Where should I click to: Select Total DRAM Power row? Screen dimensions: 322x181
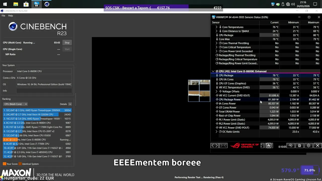coord(266,112)
